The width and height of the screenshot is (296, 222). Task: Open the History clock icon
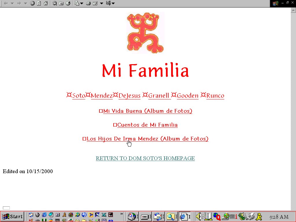68,3
